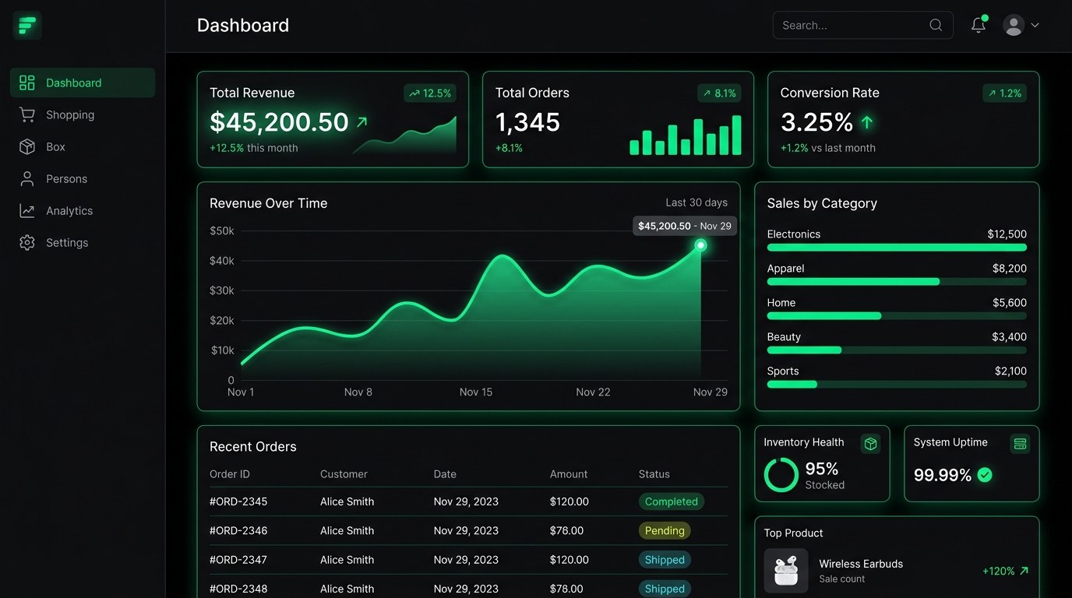
Task: Click the +120% growth value
Action: click(999, 571)
